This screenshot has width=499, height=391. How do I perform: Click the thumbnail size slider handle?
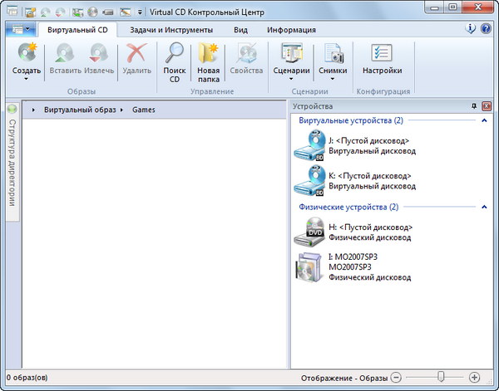pyautogui.click(x=440, y=377)
